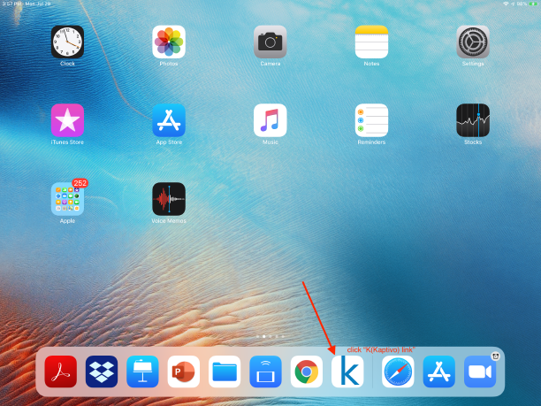
Task: Open the Kaptivo K app
Action: point(347,372)
